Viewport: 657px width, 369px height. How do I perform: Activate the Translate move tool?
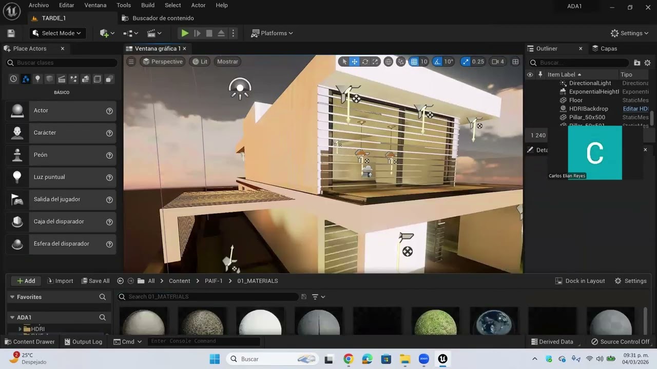click(354, 61)
